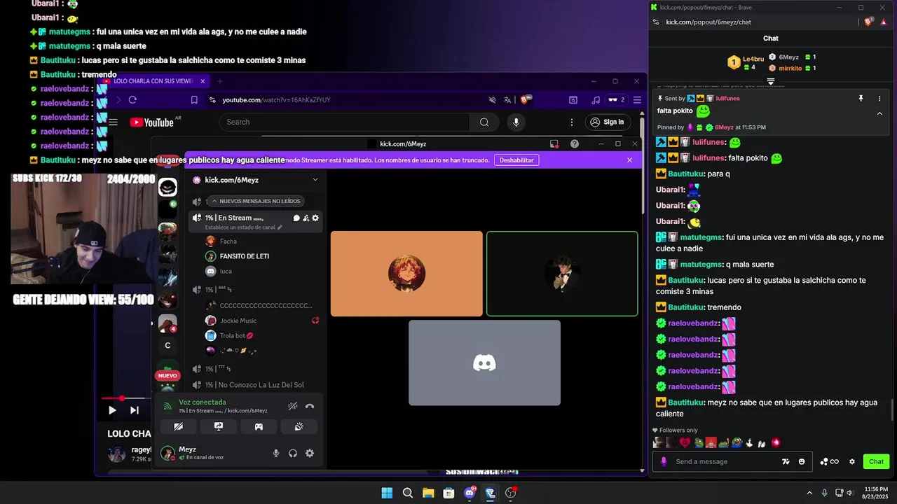Screen dimensions: 897x504
Task: Open emoji picker in Kick chat input
Action: point(802,461)
